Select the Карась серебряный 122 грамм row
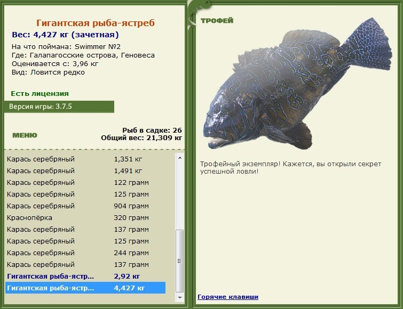Viewport: 403px width, 309px height. coord(85,183)
